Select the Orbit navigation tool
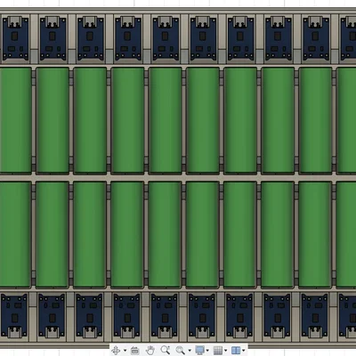 click(116, 351)
